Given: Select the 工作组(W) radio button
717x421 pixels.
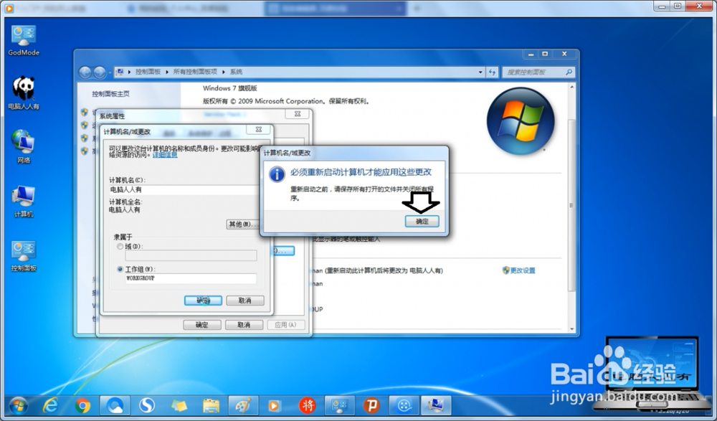Looking at the screenshot, I should 120,269.
